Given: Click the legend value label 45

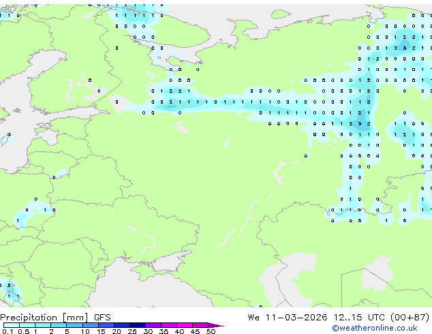Looking at the screenshot, I should tap(195, 331).
